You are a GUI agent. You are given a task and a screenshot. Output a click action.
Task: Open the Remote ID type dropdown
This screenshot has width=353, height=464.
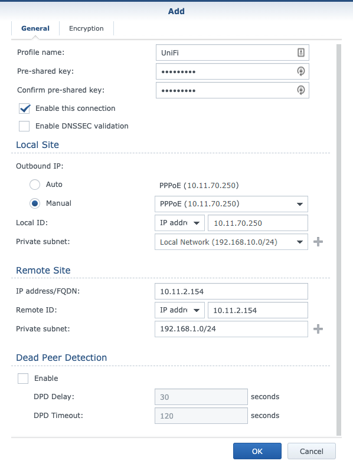click(x=179, y=310)
